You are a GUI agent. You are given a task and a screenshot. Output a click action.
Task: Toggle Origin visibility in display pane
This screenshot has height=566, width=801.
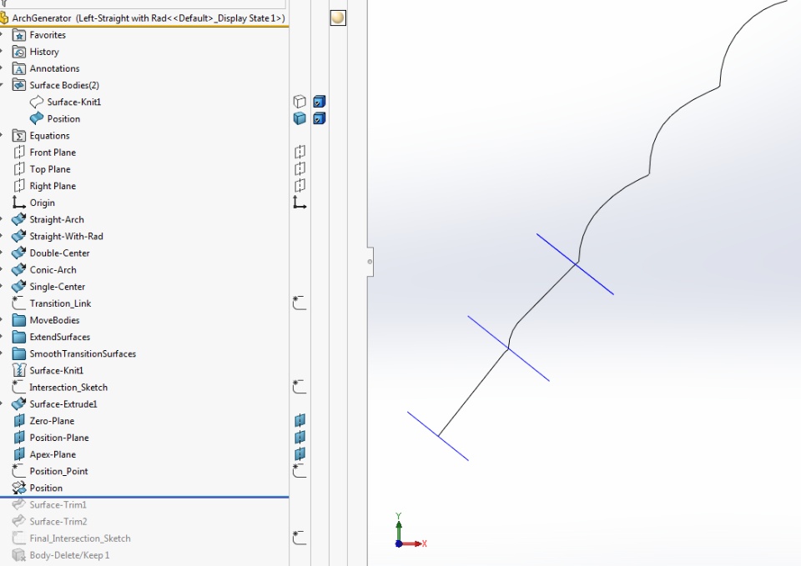click(x=300, y=203)
